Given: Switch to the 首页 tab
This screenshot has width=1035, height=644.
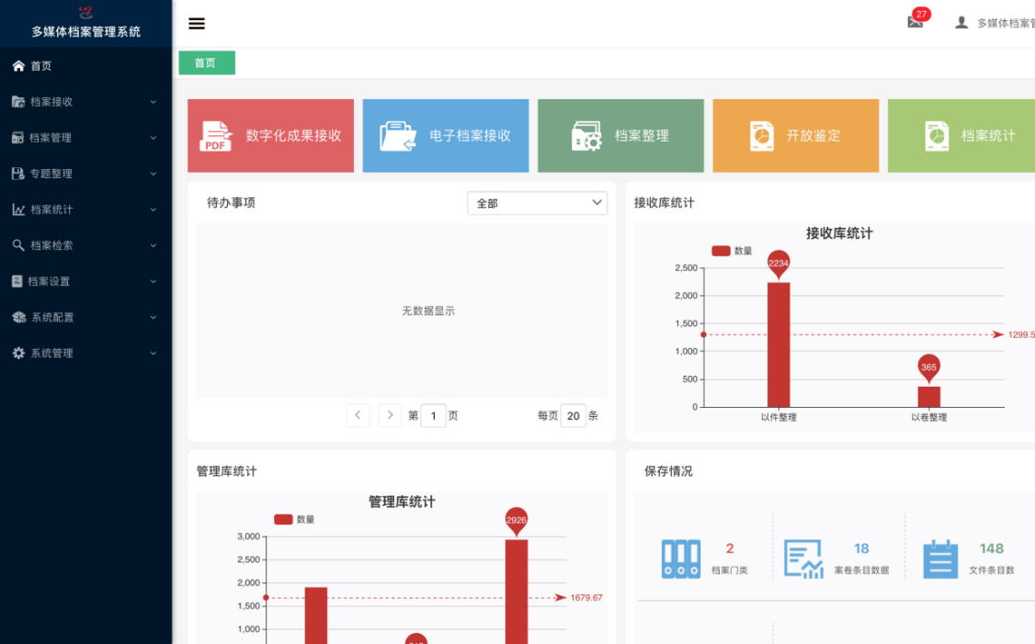Looking at the screenshot, I should pyautogui.click(x=206, y=62).
